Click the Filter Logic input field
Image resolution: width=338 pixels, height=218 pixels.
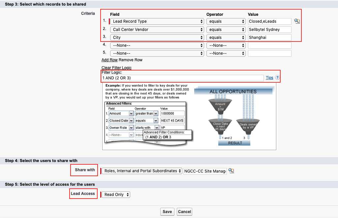(182, 78)
